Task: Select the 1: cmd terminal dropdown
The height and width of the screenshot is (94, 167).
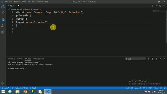Action: 135,59
